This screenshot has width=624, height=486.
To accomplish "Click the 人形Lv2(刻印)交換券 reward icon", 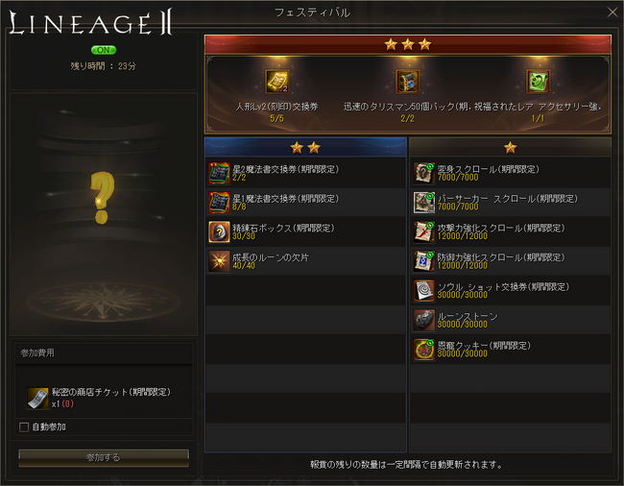I will point(277,82).
